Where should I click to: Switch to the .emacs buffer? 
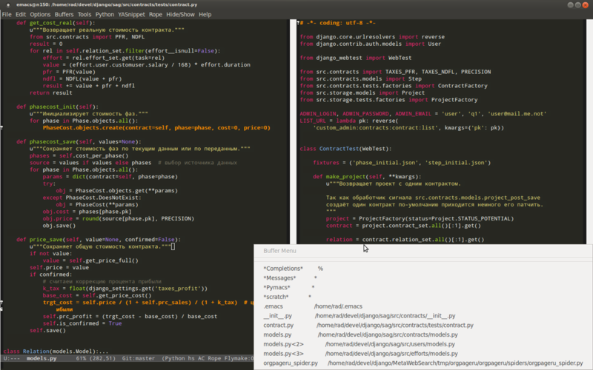tap(423, 306)
